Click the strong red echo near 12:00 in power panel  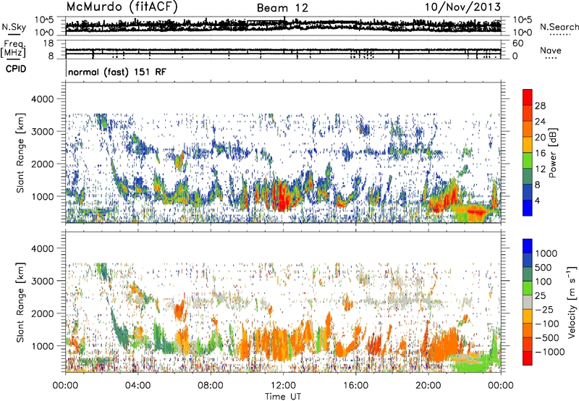284,198
